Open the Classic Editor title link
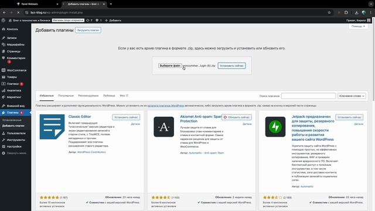Image resolution: width=375 pixels, height=211 pixels. [80, 117]
